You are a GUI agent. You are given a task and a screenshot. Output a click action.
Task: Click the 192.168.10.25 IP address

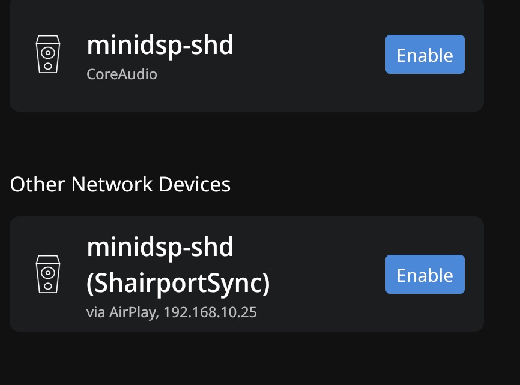tap(210, 312)
